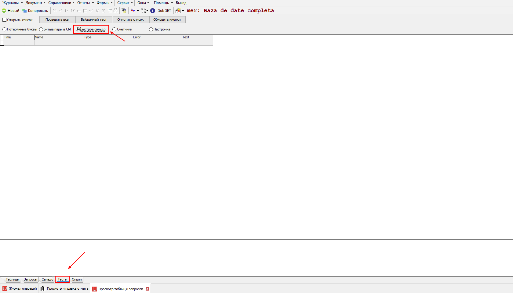
Task: Select the Счетчики radio button
Action: point(114,30)
